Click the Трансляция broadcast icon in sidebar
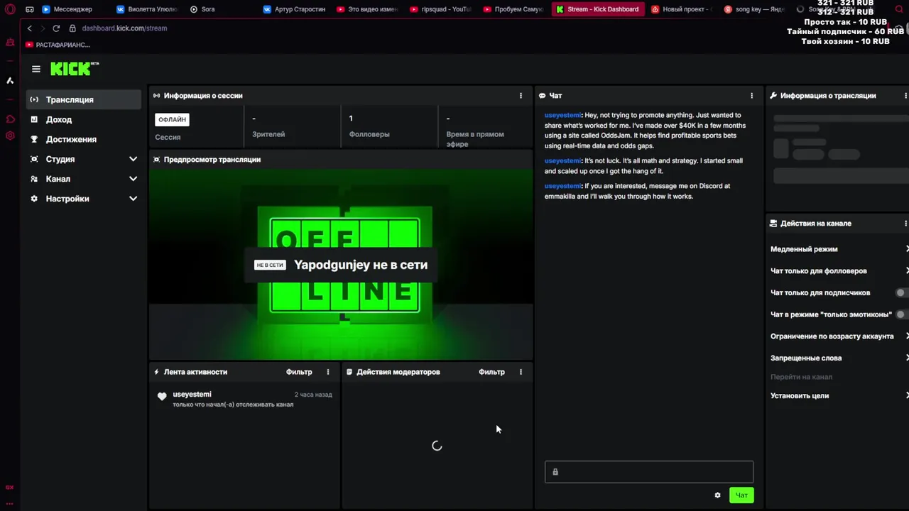Viewport: 909px width, 511px height. [34, 100]
